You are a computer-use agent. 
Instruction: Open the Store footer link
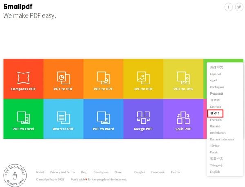[x=118, y=172]
